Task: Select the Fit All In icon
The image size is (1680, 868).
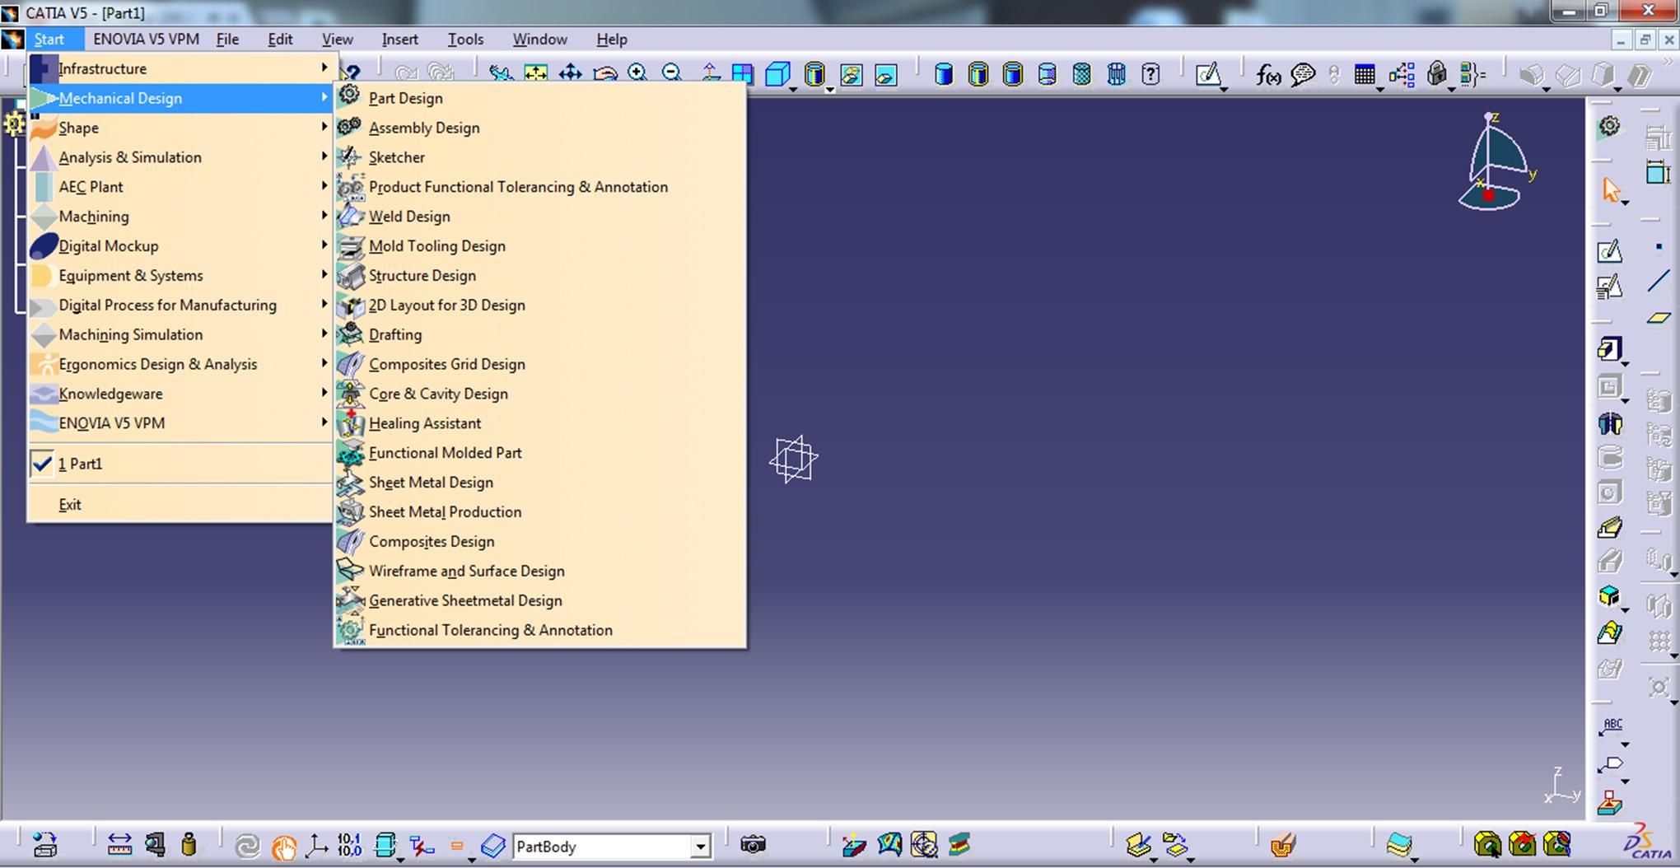Action: [535, 74]
